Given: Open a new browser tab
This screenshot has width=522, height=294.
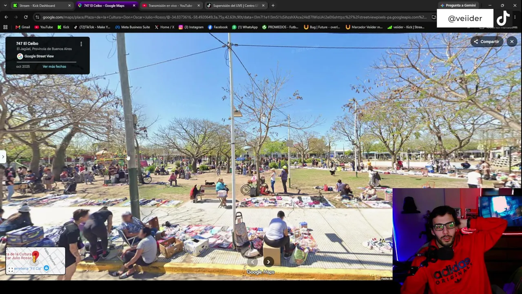Looking at the screenshot, I should pyautogui.click(x=273, y=5).
